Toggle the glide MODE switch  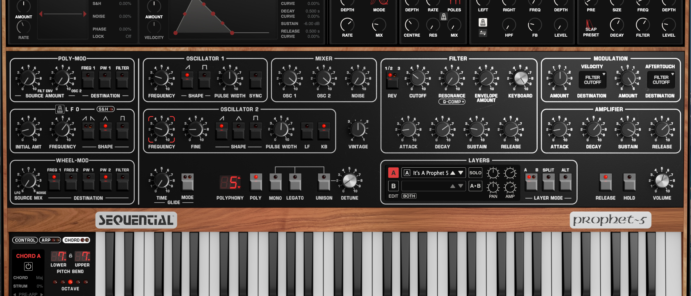pyautogui.click(x=187, y=182)
